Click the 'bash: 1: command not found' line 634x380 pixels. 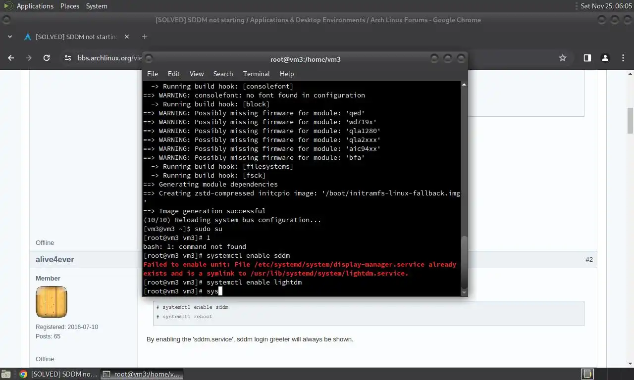click(195, 246)
